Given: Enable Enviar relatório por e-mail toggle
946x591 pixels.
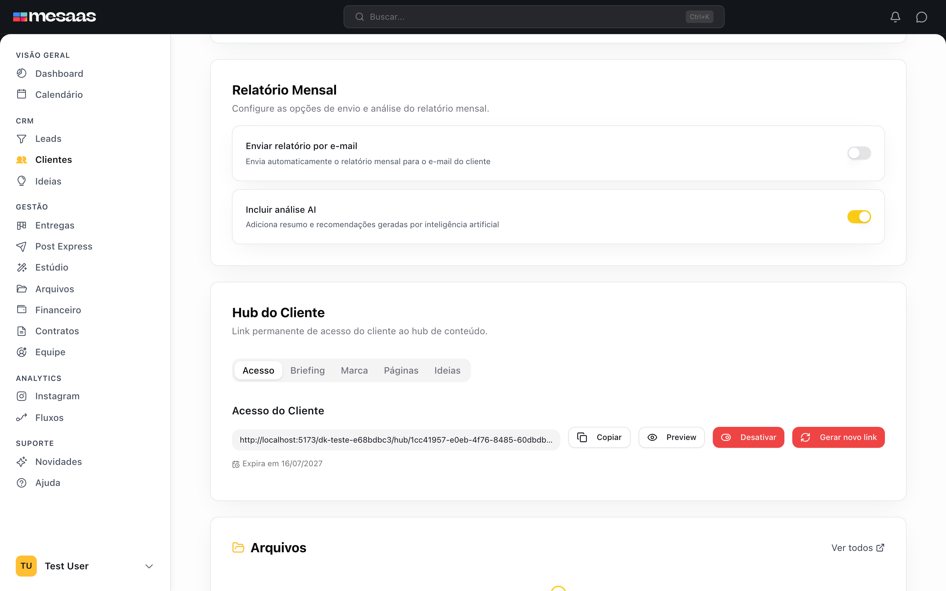Looking at the screenshot, I should click(x=859, y=153).
